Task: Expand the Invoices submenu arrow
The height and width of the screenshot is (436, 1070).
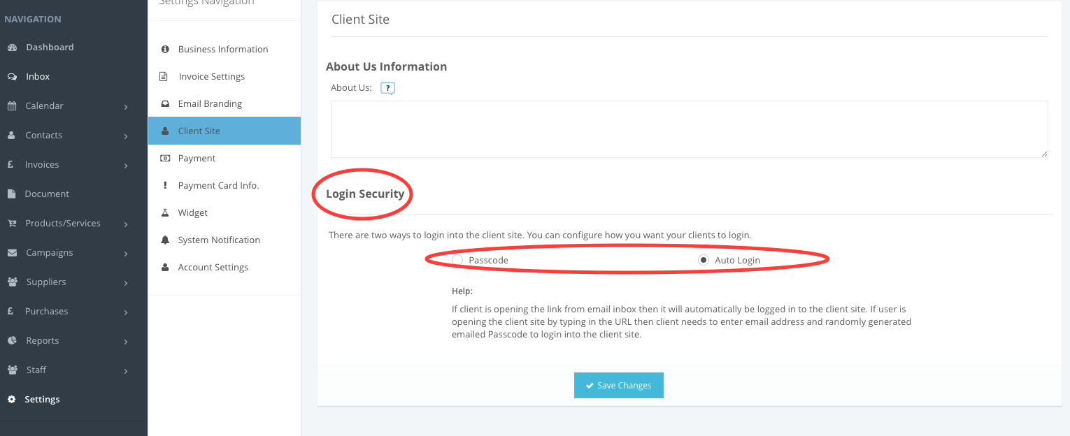Action: point(126,166)
